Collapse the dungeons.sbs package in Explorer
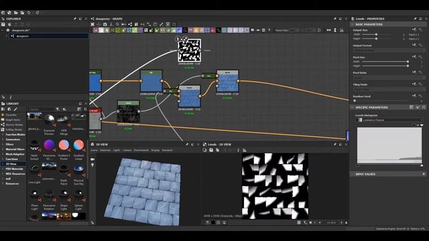The width and height of the screenshot is (429, 241). coord(3,30)
